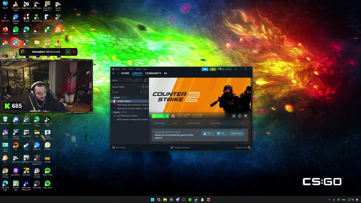The height and width of the screenshot is (203, 361).
Task: Select Warhammer 40,000: Gladius - Relics
Action: (x=130, y=109)
